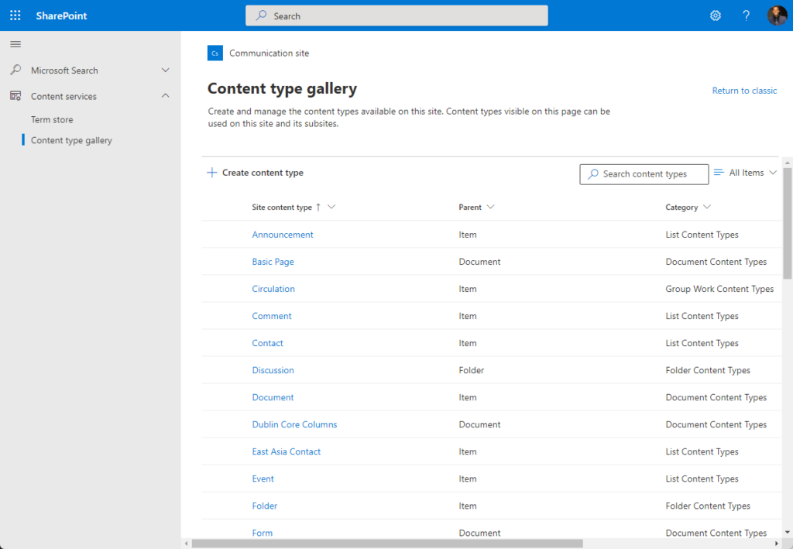The height and width of the screenshot is (549, 793).
Task: Click Folder Content Types in Discussion row
Action: [708, 370]
